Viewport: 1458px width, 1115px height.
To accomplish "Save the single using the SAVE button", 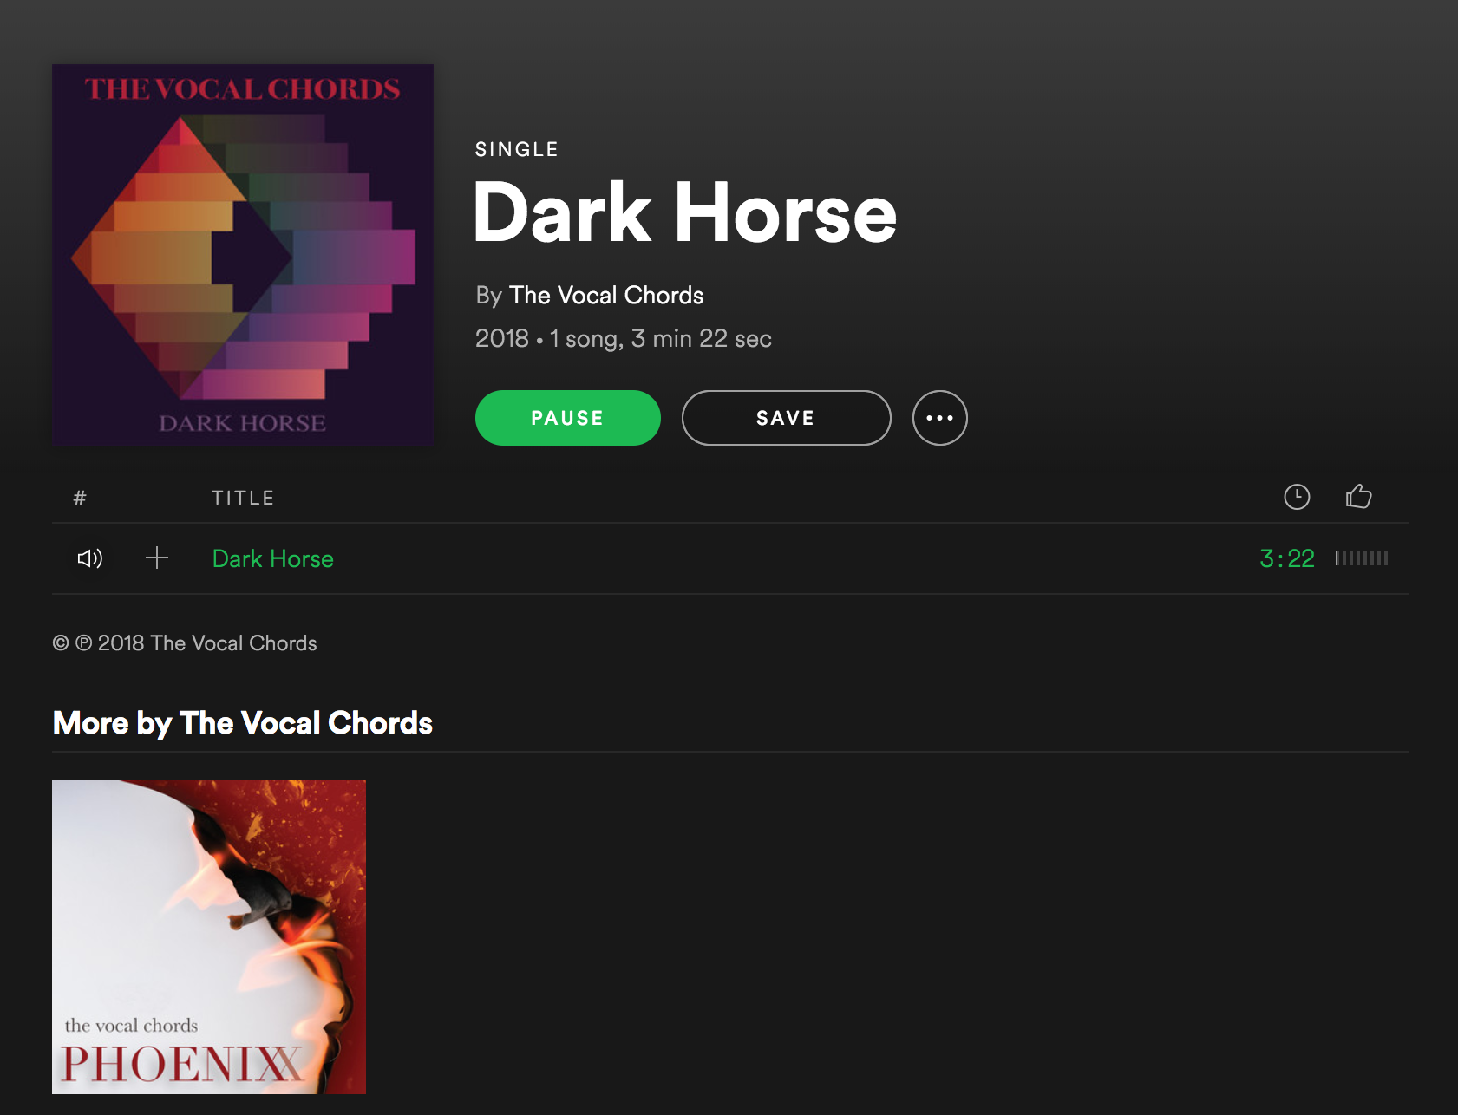I will click(786, 418).
